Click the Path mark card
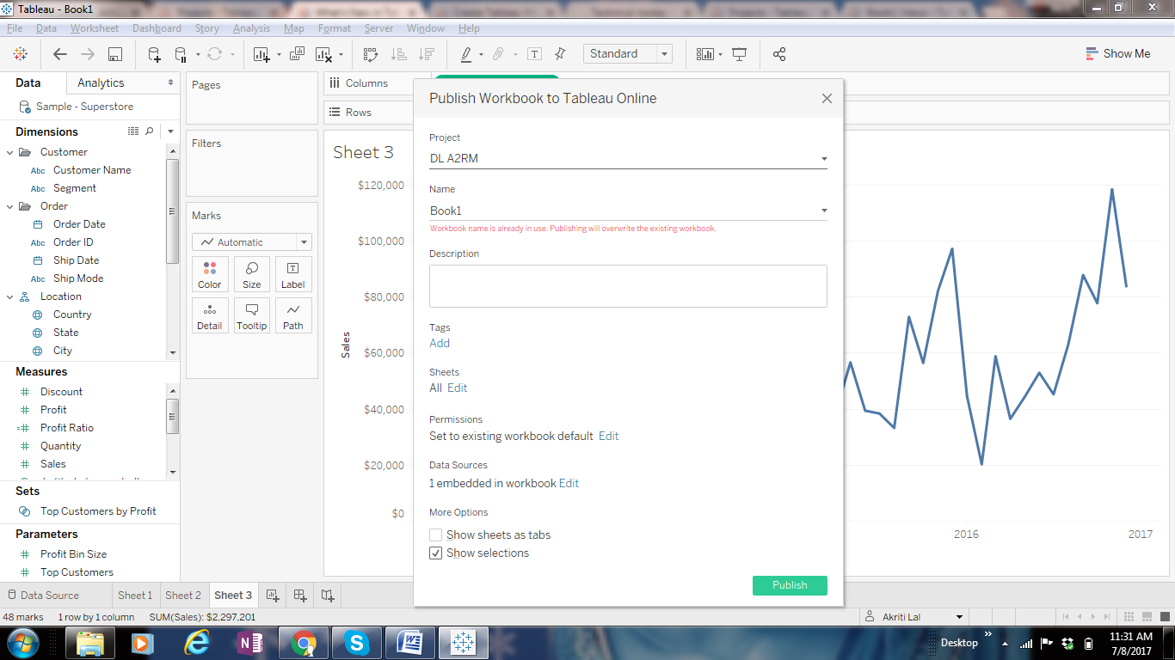Image resolution: width=1175 pixels, height=660 pixels. (x=293, y=315)
